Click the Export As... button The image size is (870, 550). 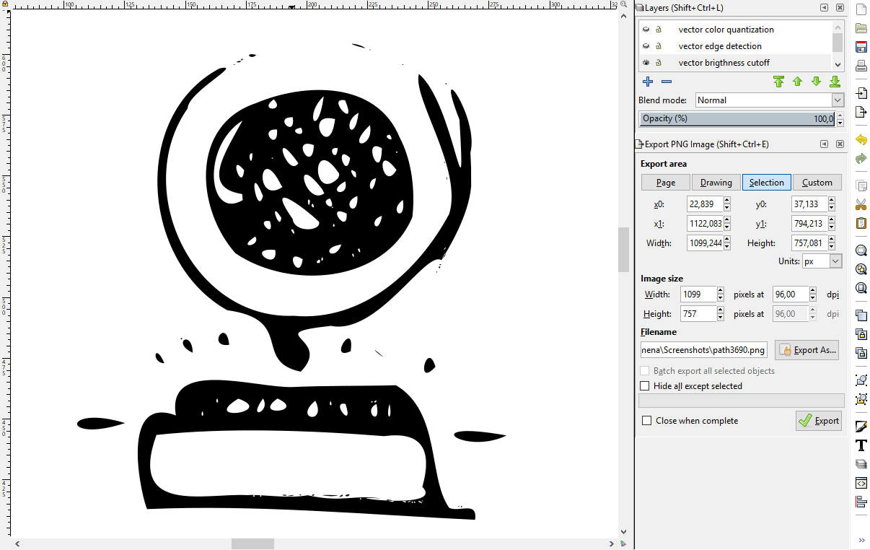pos(807,350)
